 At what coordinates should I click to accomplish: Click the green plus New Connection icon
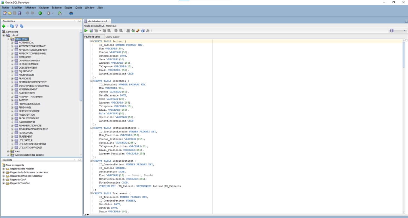(x=4, y=26)
